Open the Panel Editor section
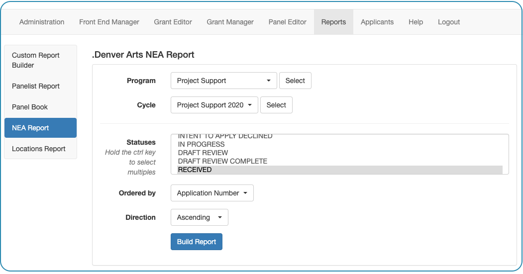This screenshot has height=274, width=523. (x=288, y=22)
